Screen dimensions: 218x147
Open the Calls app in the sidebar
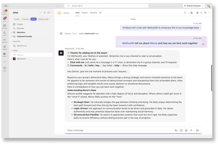click(5, 33)
